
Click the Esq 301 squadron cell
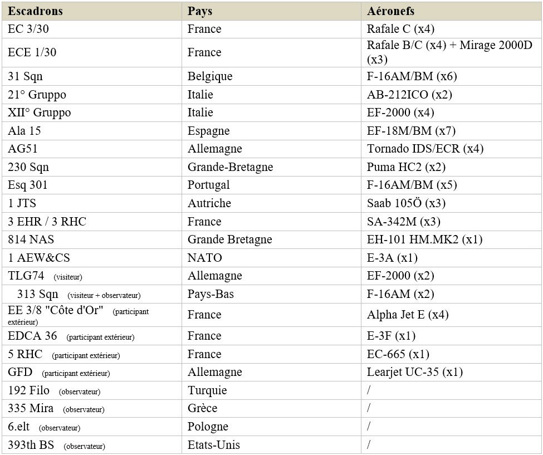(92, 185)
